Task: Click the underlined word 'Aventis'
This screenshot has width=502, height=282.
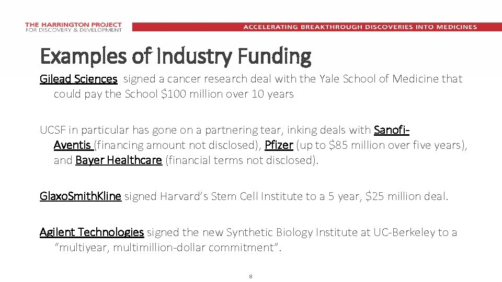Action: 73,145
